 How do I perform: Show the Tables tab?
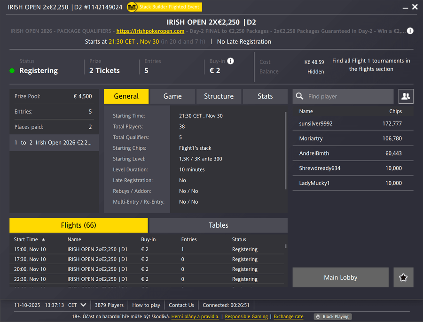pyautogui.click(x=219, y=225)
